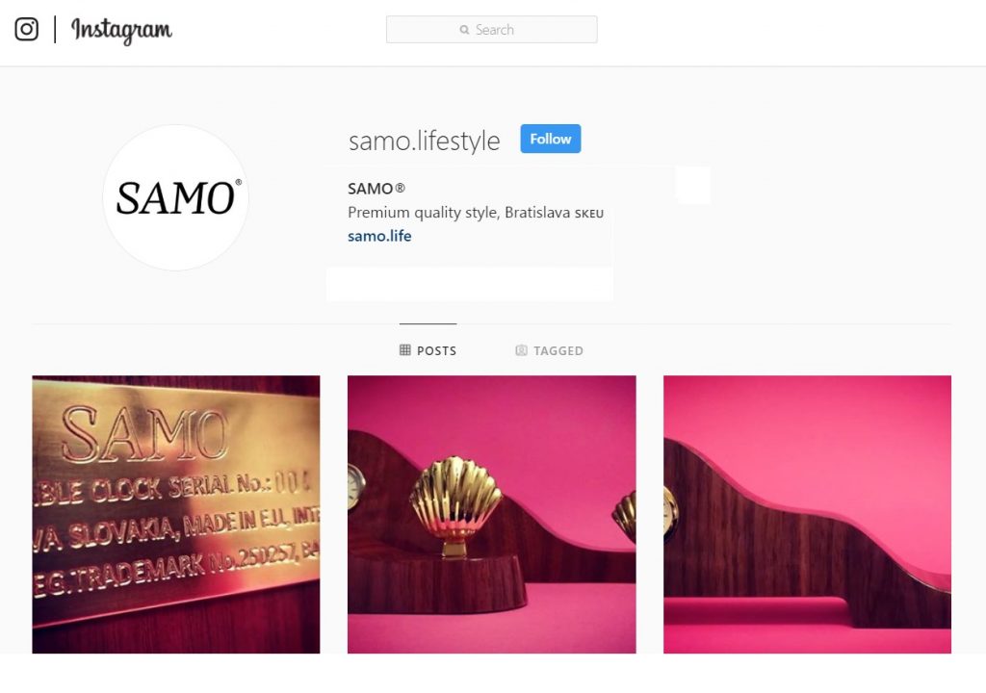
Task: Click the small clock in seashell post
Action: (354, 488)
